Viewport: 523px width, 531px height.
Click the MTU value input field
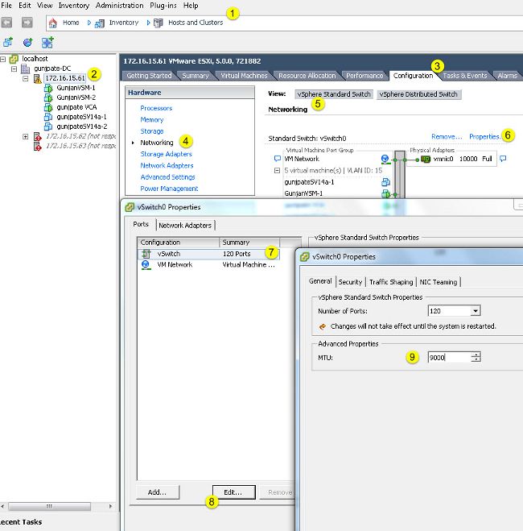tap(449, 357)
